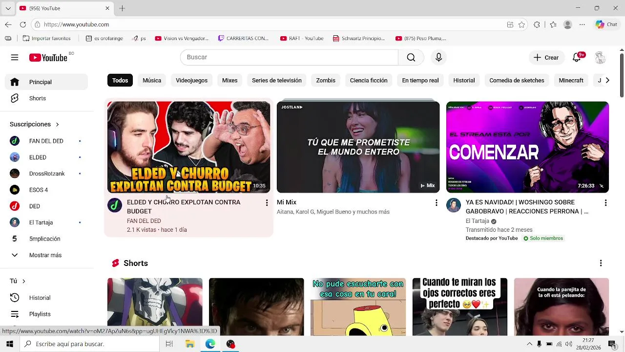625x352 pixels.
Task: Select the Todos filter chip
Action: coord(120,80)
